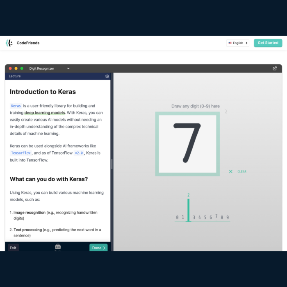Click the CodeFriends logo icon

click(x=9, y=43)
